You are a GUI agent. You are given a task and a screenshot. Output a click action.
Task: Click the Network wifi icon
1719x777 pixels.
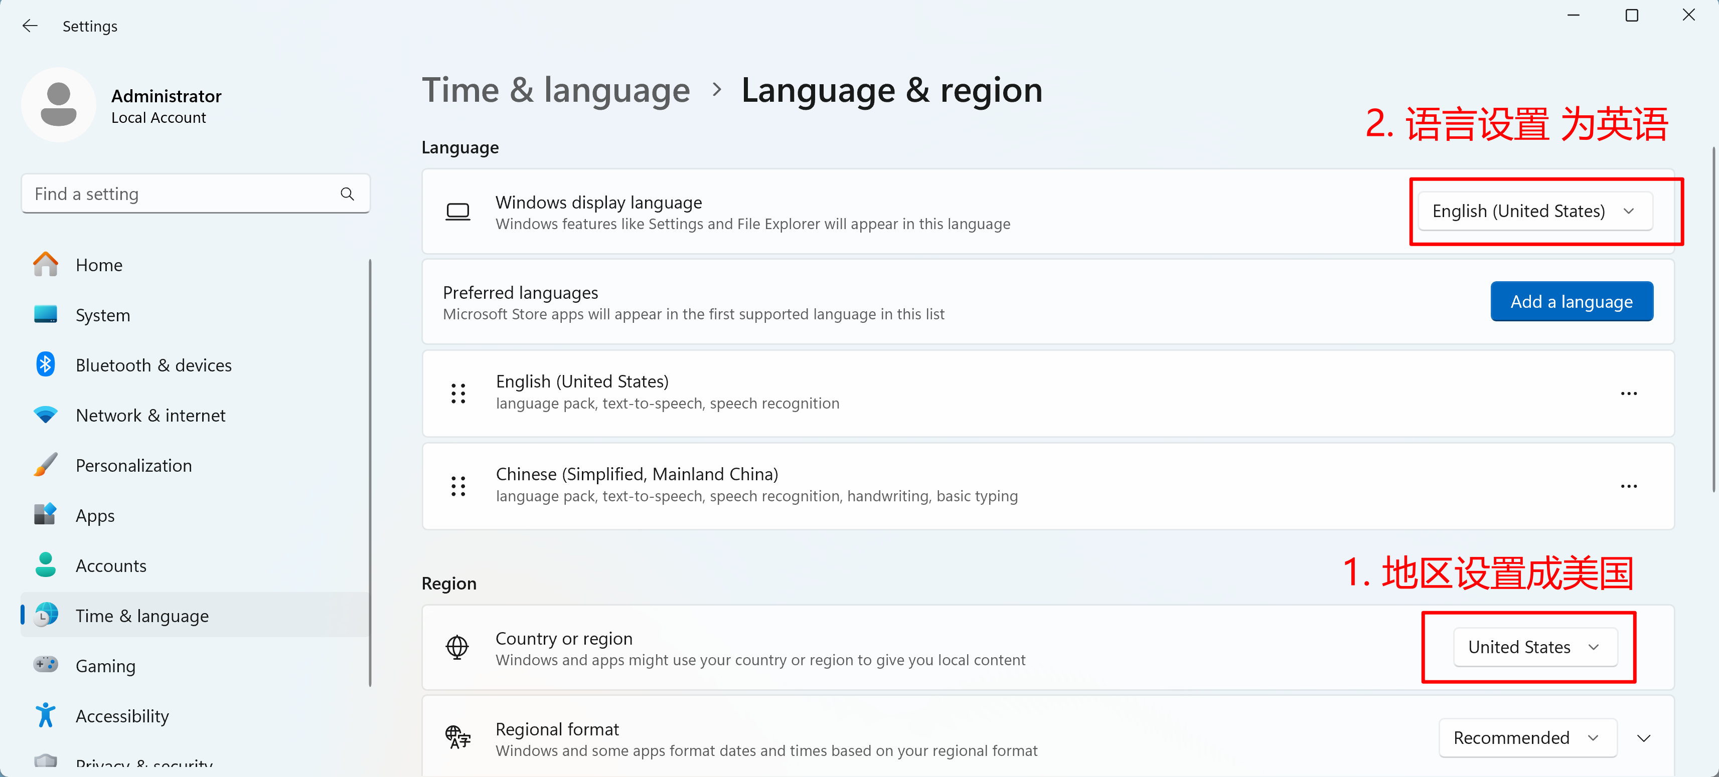coord(45,415)
